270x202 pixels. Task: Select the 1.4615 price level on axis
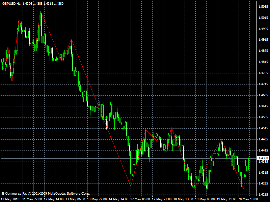coord(263,106)
